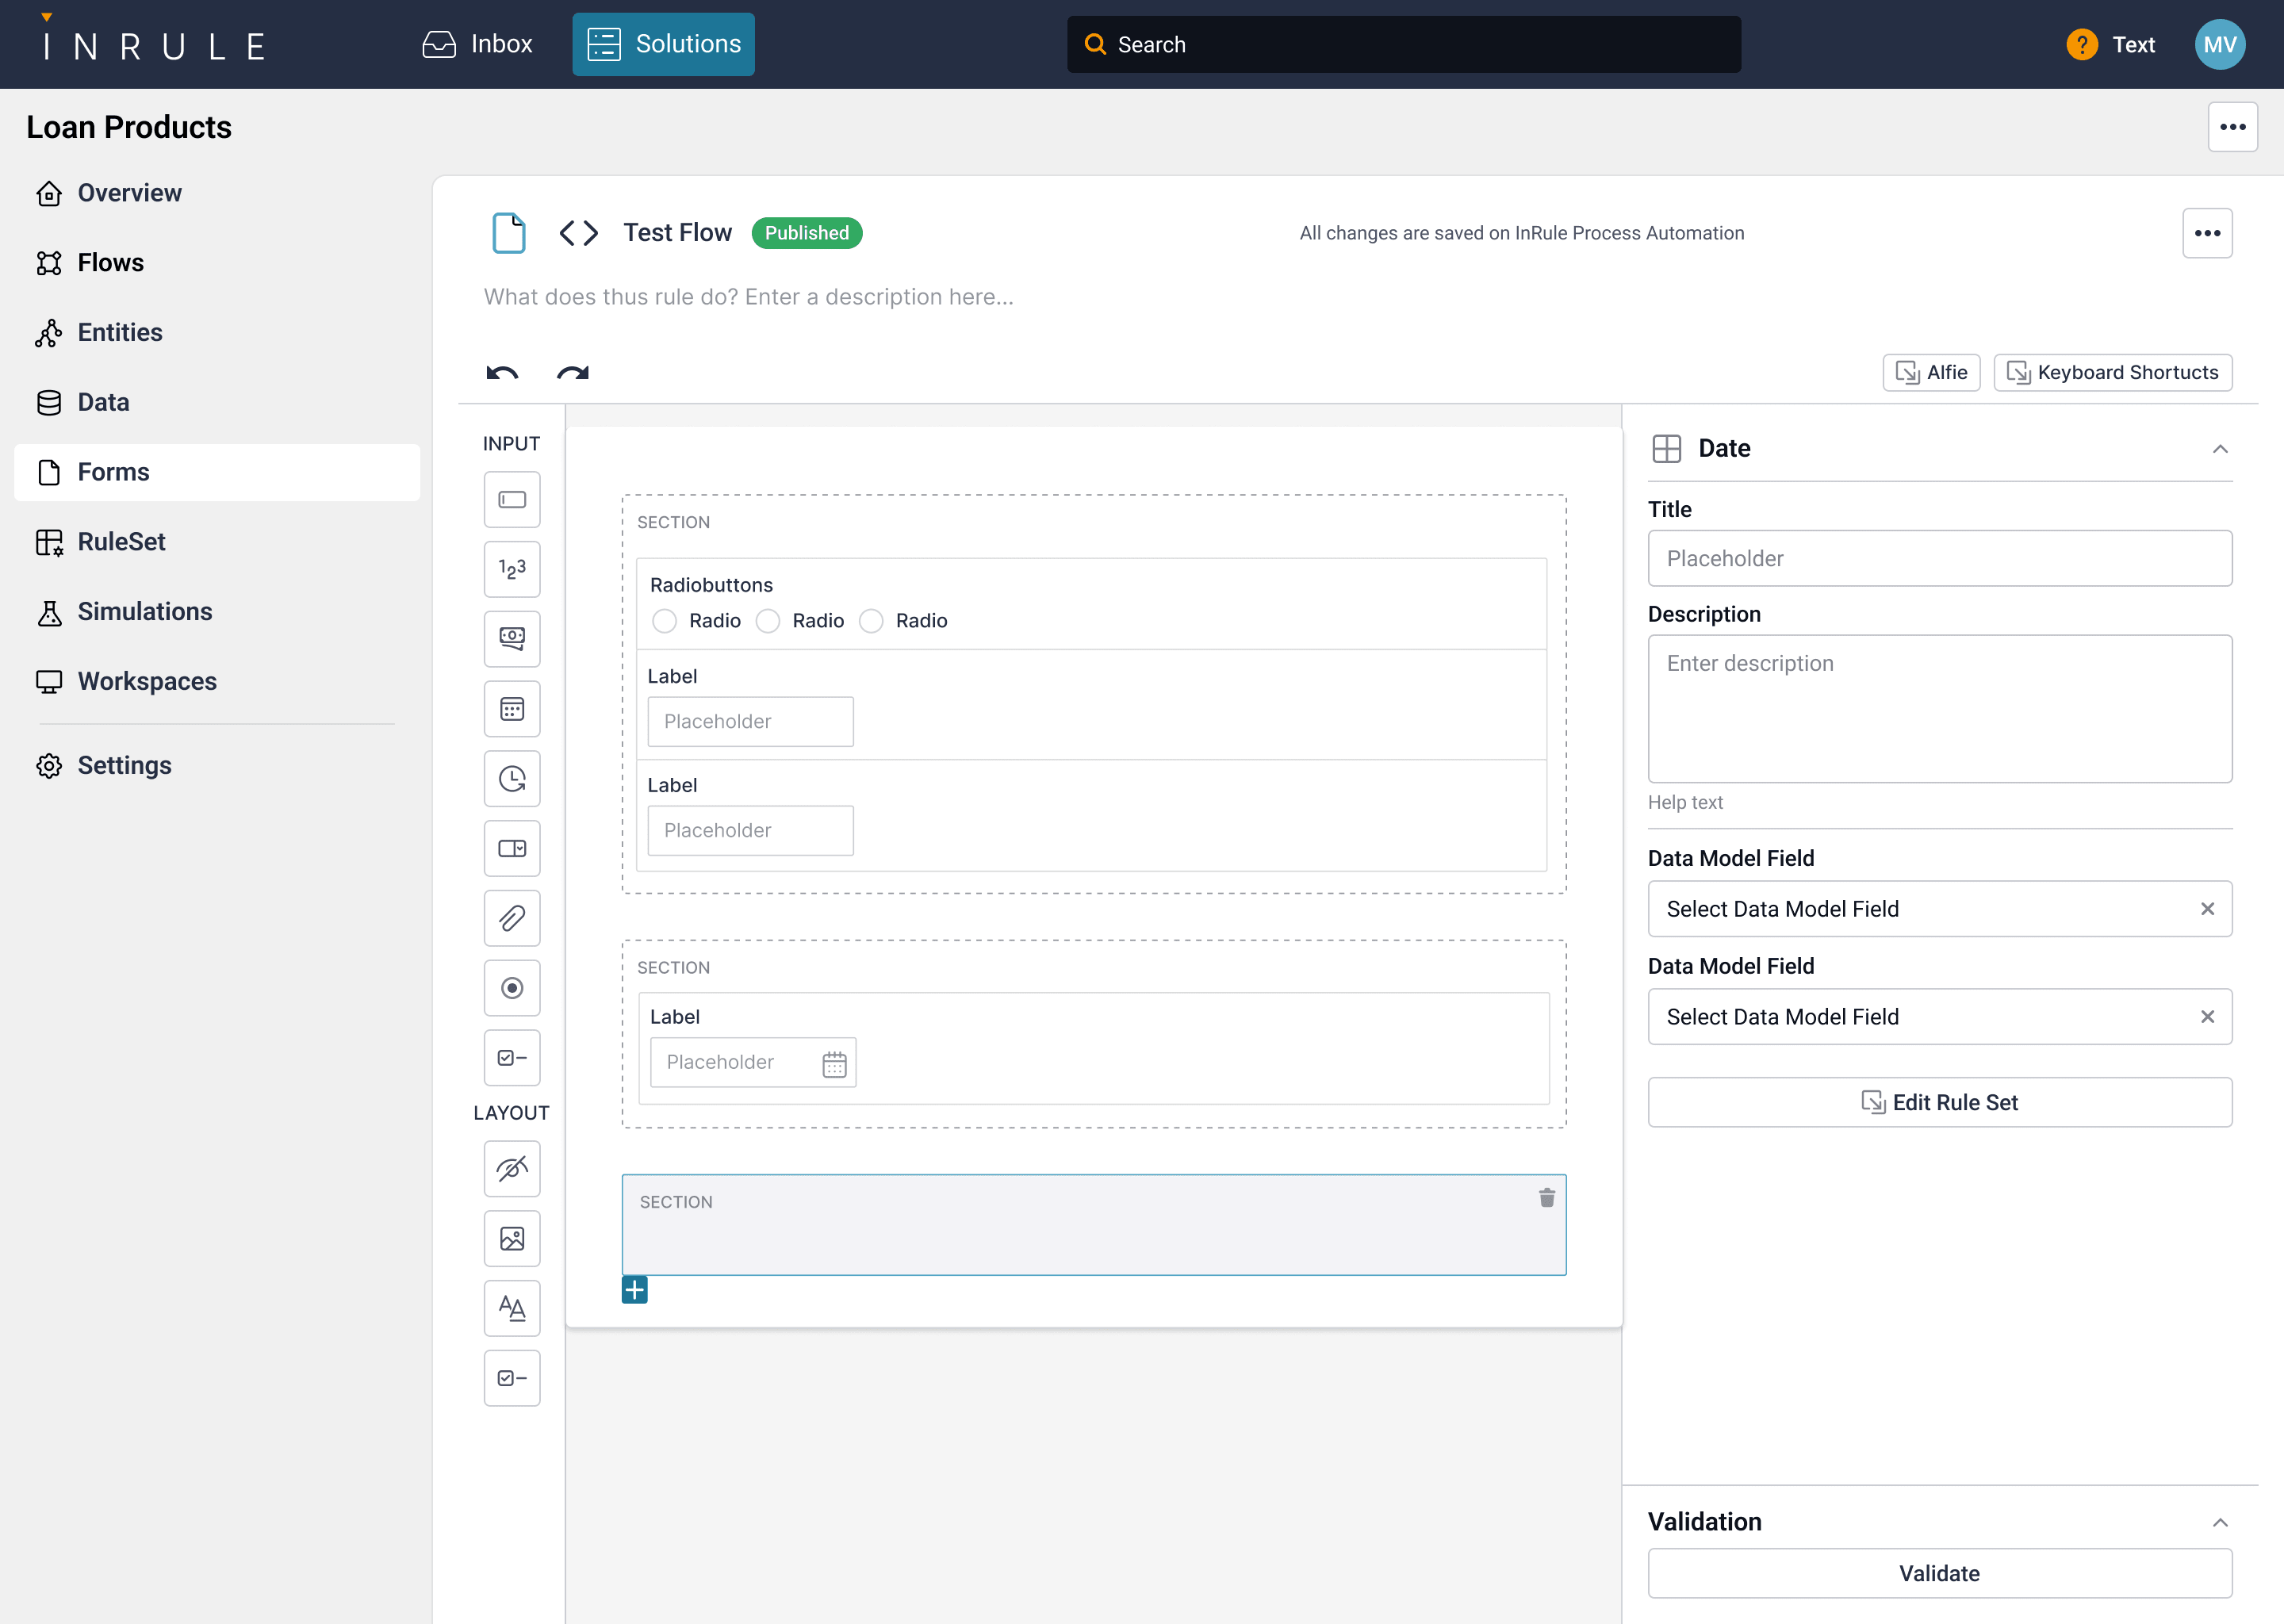Image resolution: width=2284 pixels, height=1624 pixels.
Task: Open Settings in sidebar
Action: tap(217, 766)
